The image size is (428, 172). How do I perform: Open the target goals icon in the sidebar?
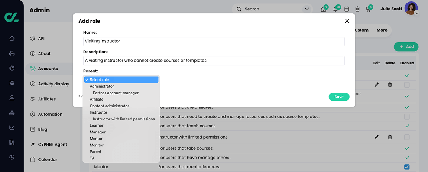pos(12,68)
